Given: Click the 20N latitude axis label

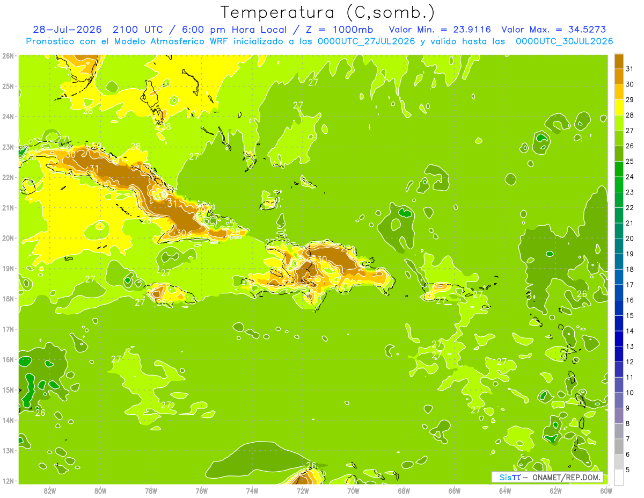Looking at the screenshot, I should coord(8,238).
